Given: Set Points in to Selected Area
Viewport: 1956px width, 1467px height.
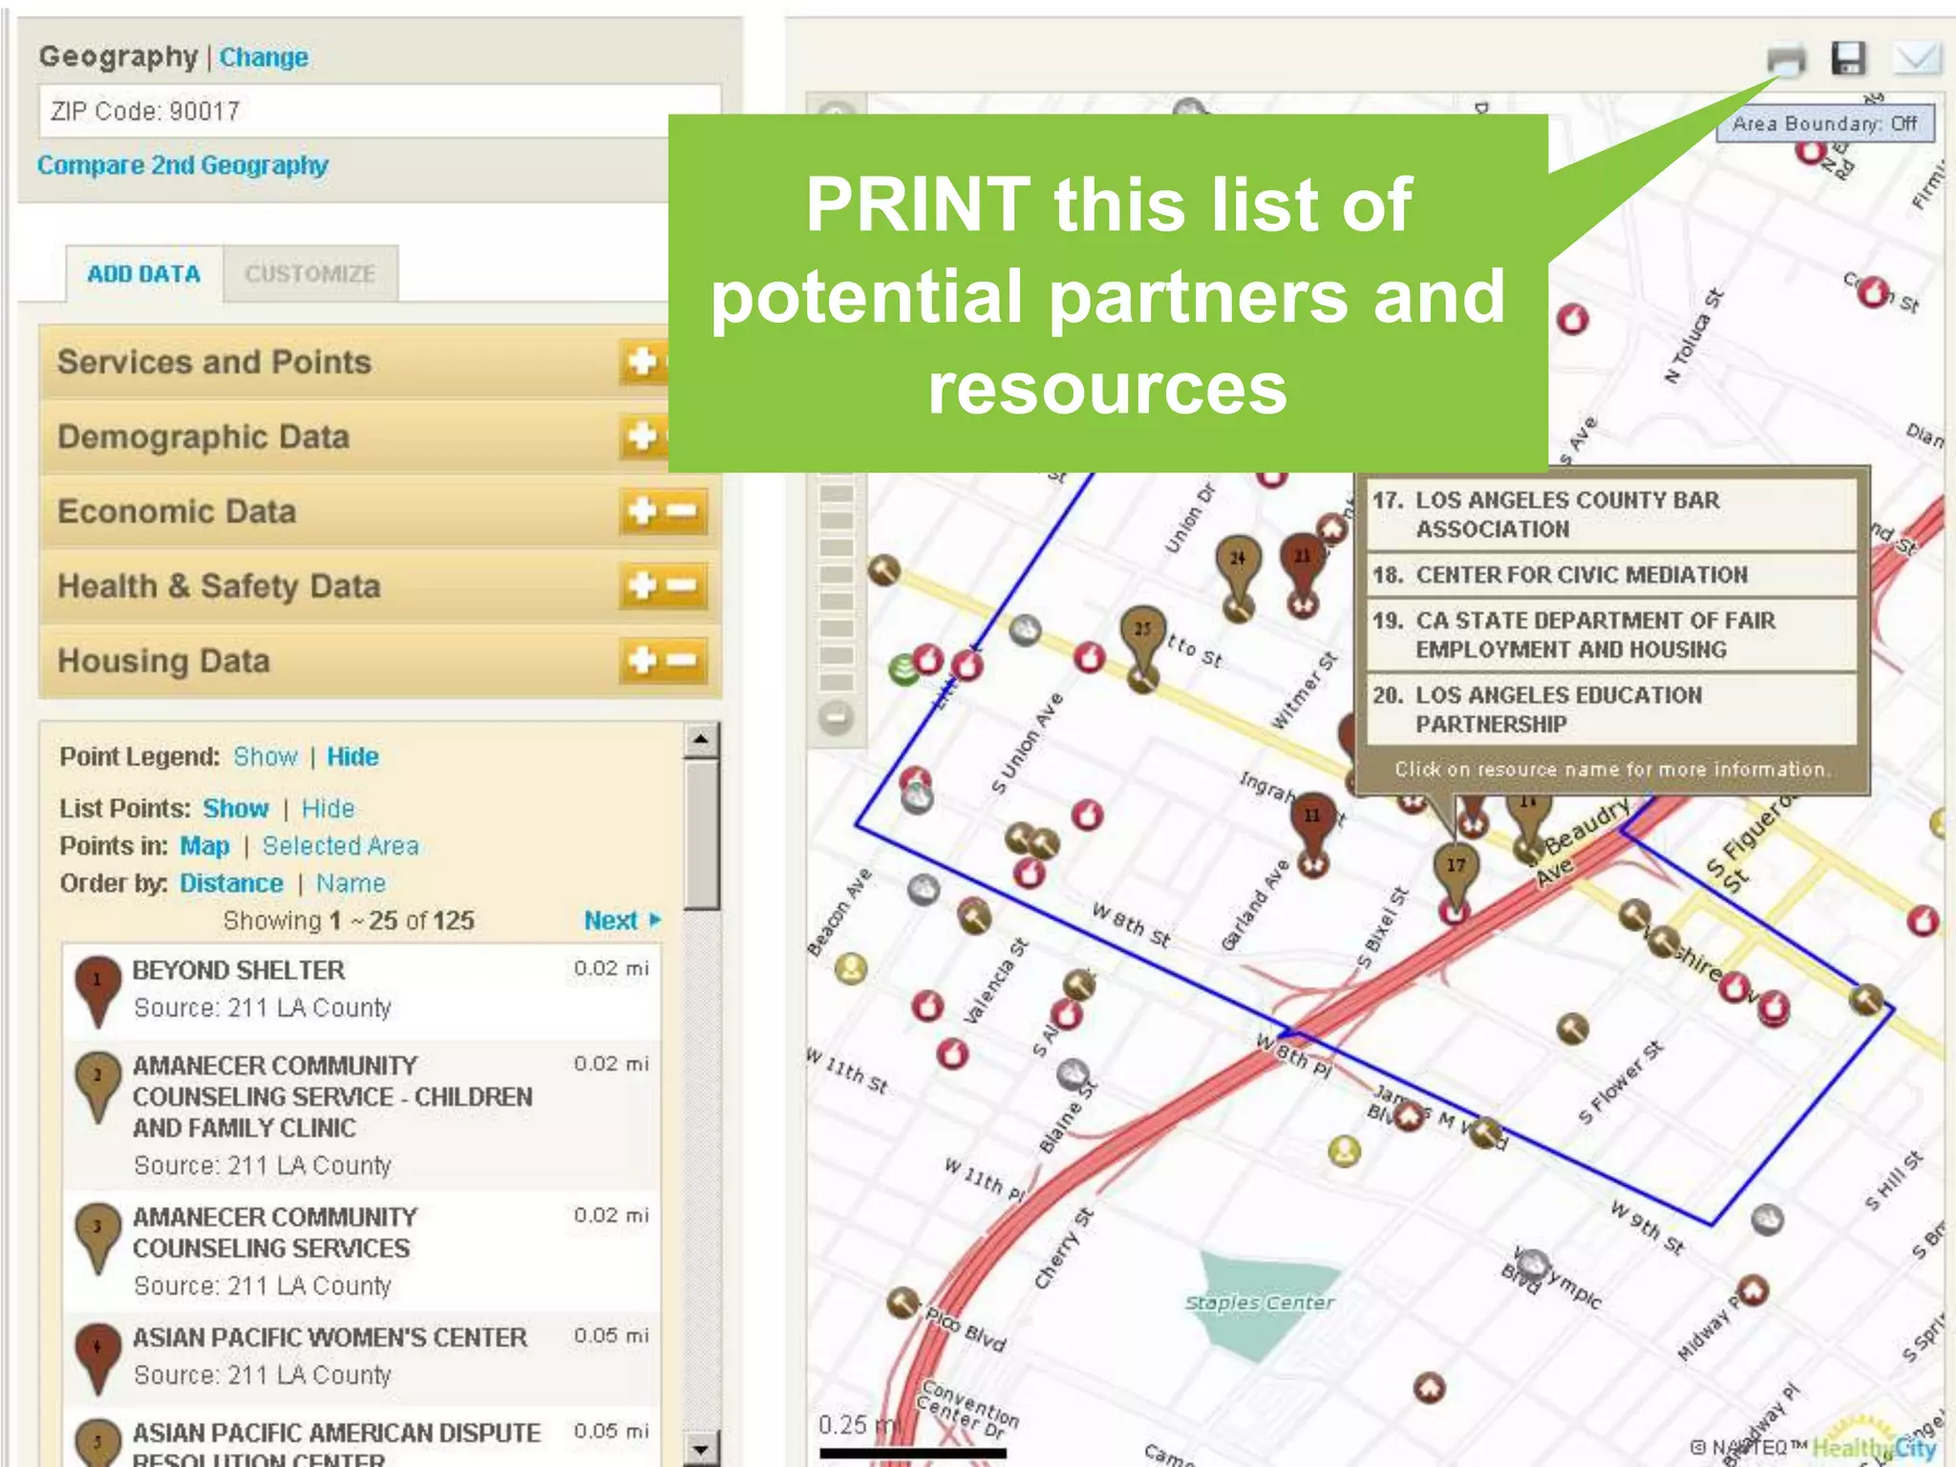Looking at the screenshot, I should [340, 846].
